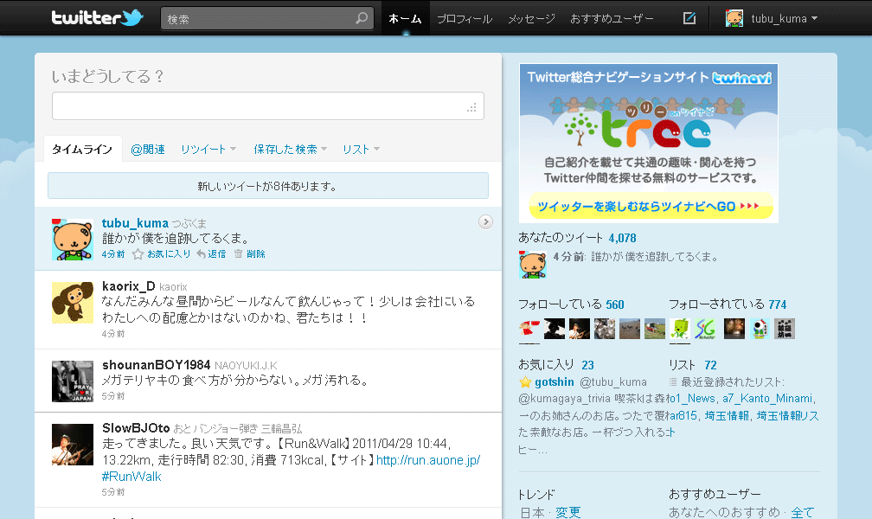Image resolution: width=872 pixels, height=519 pixels.
Task: Click the favorites count 23
Action: coord(588,366)
